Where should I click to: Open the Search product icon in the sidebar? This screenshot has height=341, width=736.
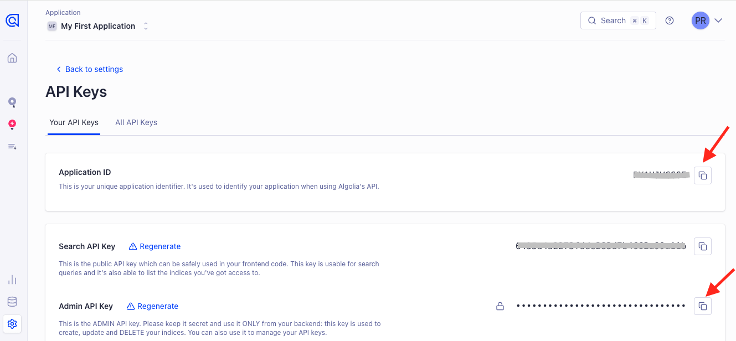point(12,102)
